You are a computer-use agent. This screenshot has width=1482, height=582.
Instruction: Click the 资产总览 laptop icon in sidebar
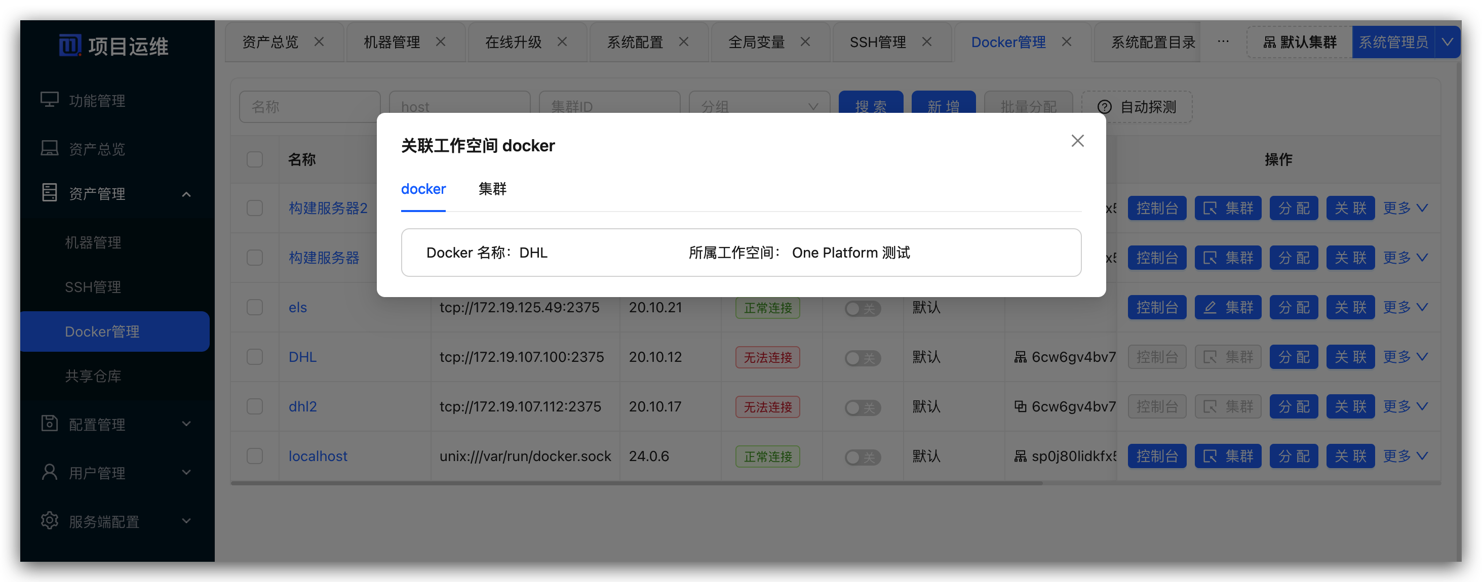click(50, 148)
